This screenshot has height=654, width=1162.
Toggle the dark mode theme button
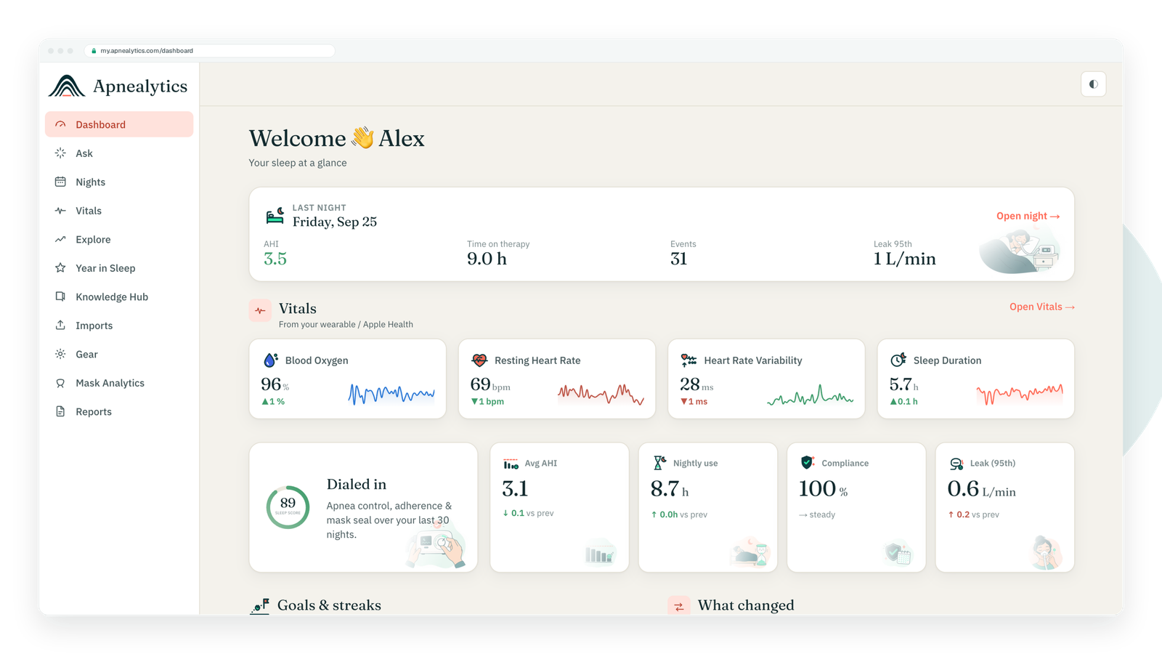pyautogui.click(x=1093, y=84)
